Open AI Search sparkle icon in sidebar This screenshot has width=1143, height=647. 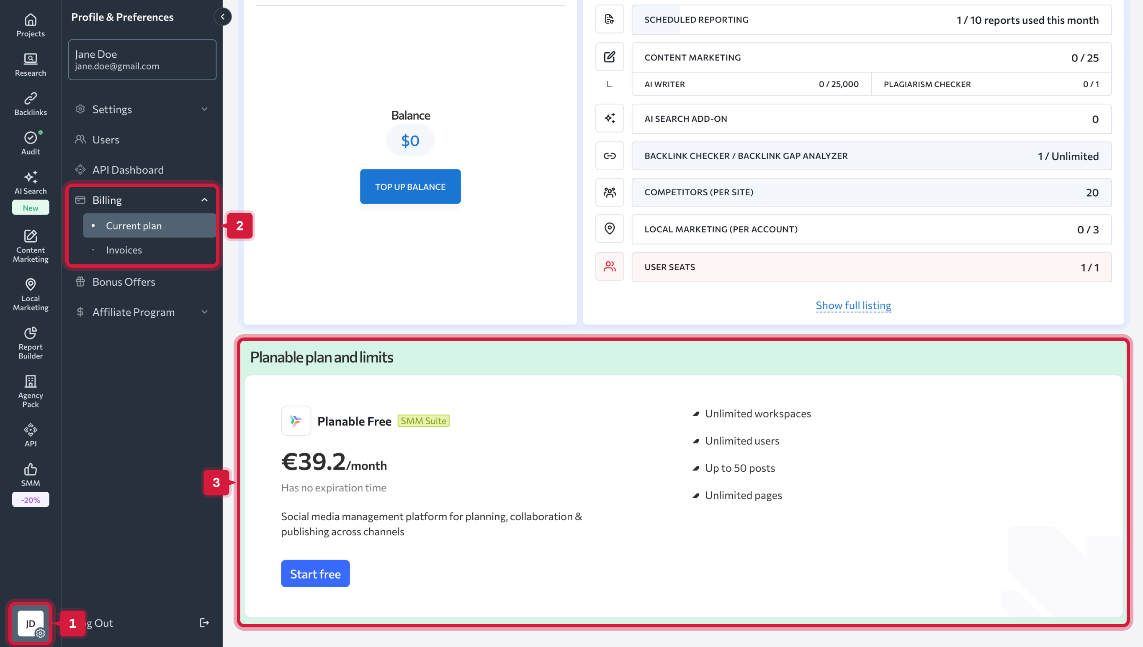click(x=30, y=177)
